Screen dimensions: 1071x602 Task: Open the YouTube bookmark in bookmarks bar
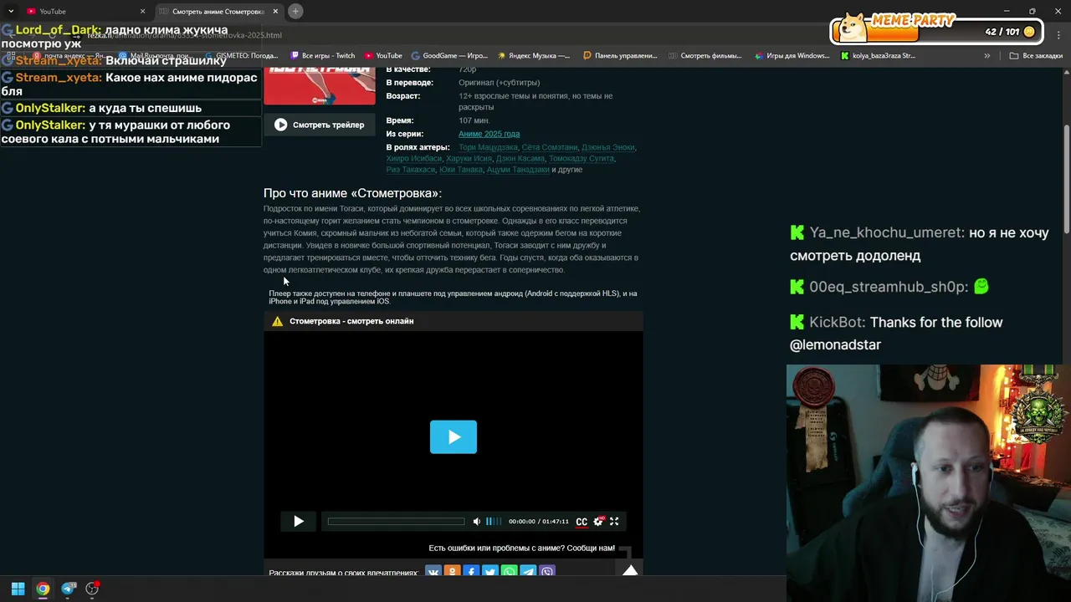coord(384,56)
